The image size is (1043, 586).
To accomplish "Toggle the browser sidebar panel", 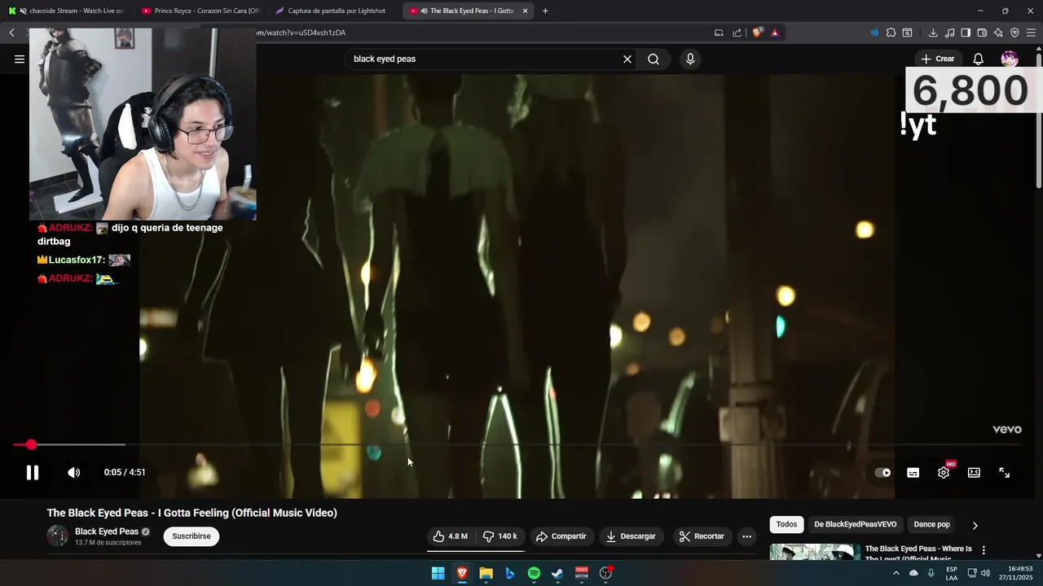I will point(966,33).
